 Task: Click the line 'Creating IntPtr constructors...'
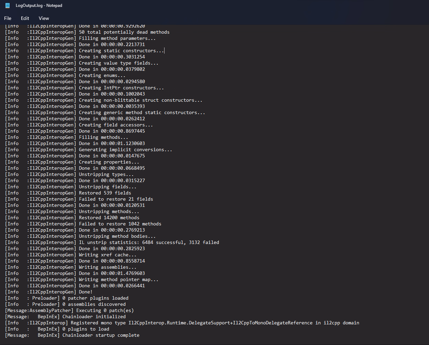[84, 88]
